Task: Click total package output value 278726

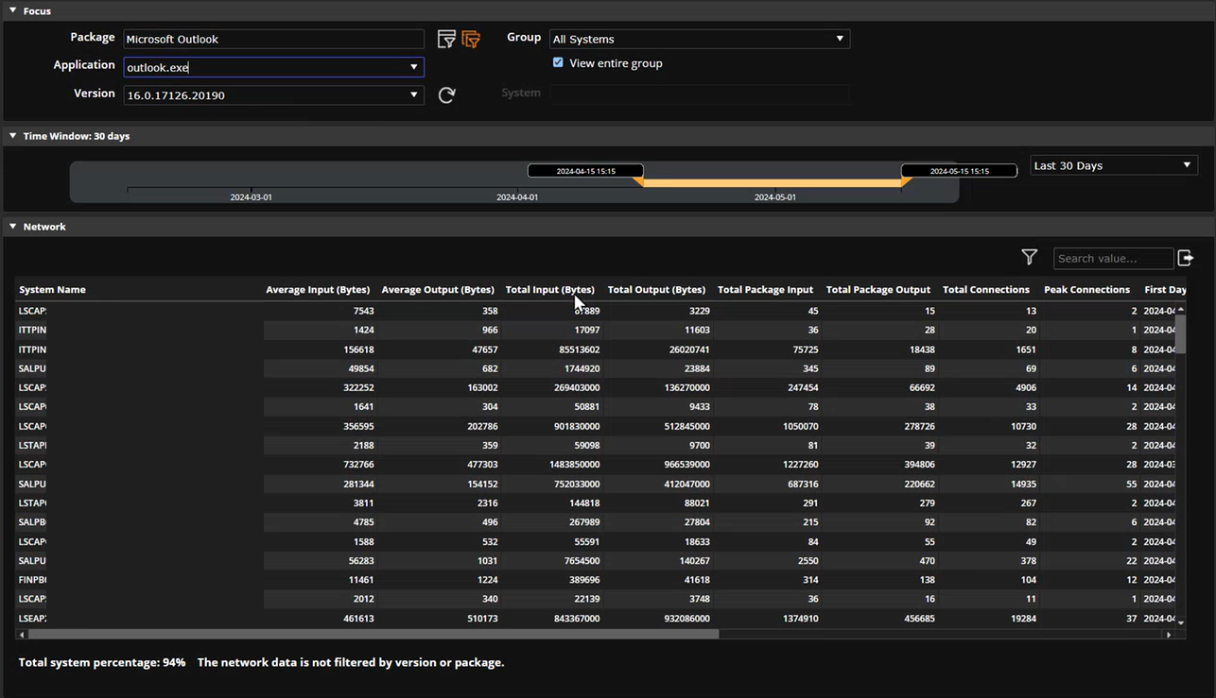Action: [918, 426]
